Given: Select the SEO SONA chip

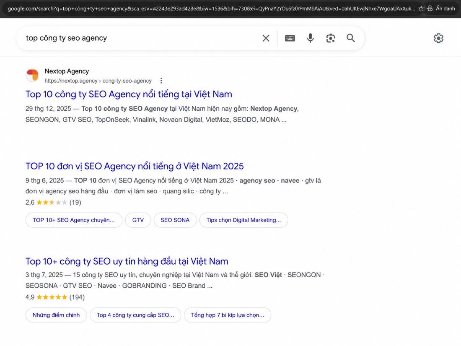Looking at the screenshot, I should 175,220.
